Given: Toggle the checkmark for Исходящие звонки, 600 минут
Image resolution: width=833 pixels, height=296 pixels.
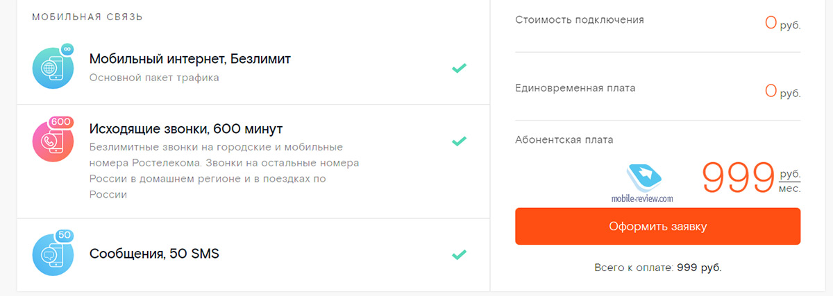Looking at the screenshot, I should 459,141.
